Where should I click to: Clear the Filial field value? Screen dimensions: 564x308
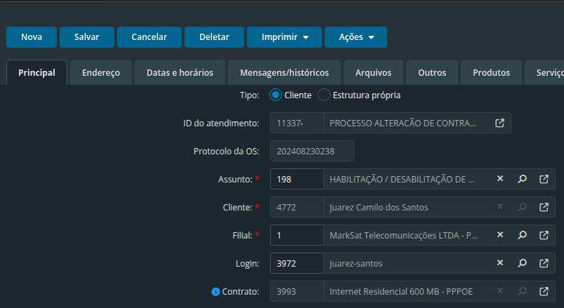[x=500, y=235]
